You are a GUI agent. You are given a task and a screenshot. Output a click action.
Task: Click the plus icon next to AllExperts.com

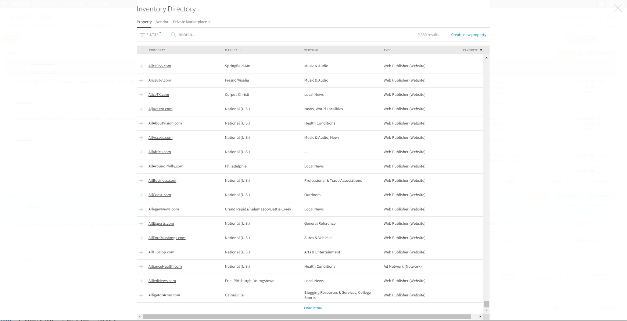[141, 224]
